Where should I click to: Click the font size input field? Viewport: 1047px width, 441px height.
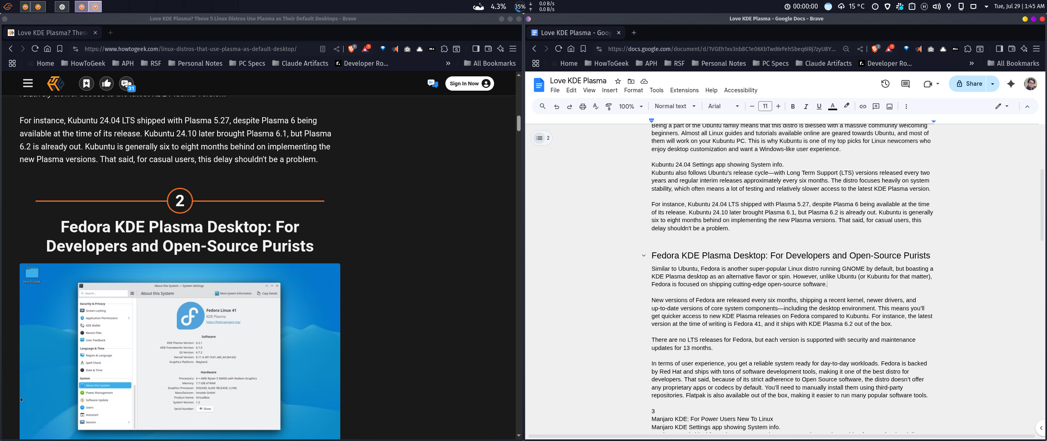click(765, 106)
